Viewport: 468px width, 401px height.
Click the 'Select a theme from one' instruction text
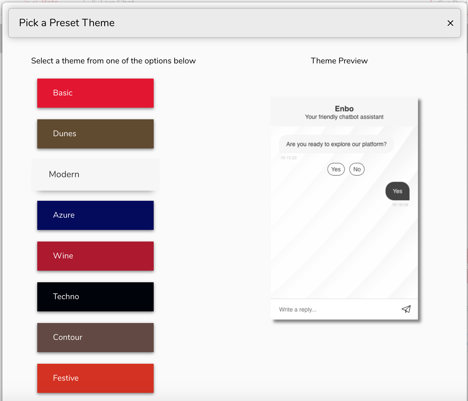tap(113, 61)
